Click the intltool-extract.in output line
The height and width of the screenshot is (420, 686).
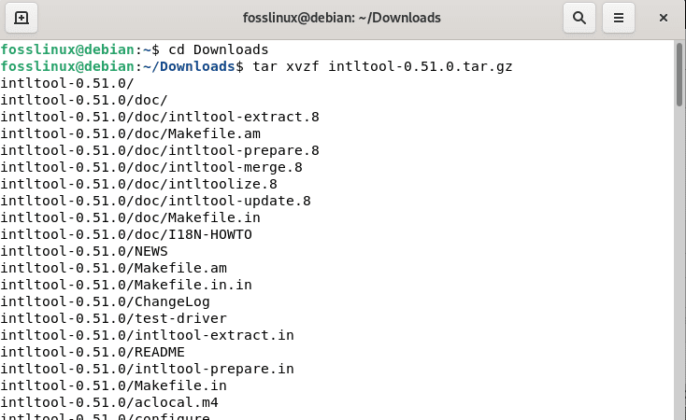coord(147,335)
